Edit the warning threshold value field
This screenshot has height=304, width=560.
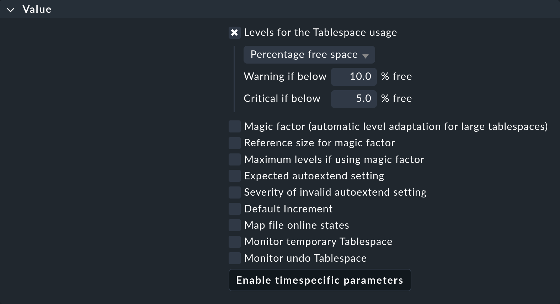click(353, 76)
